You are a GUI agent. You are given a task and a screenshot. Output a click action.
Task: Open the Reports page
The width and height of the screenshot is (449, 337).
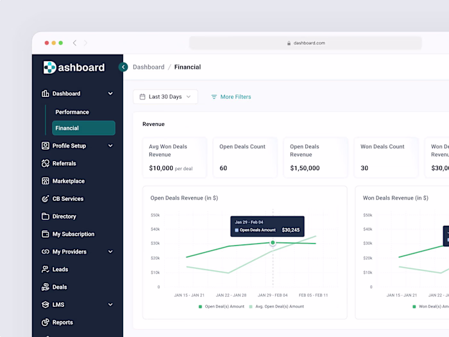click(62, 322)
